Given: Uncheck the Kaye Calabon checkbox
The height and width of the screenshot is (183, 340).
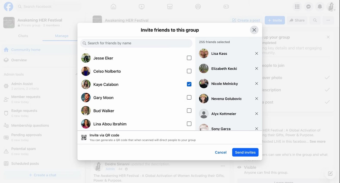Looking at the screenshot, I should pos(189,84).
